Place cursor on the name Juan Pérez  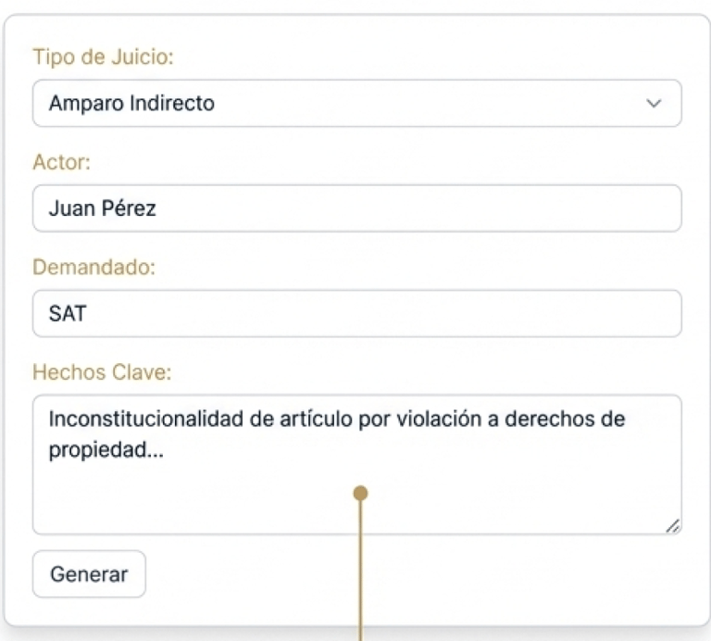pyautogui.click(x=102, y=209)
